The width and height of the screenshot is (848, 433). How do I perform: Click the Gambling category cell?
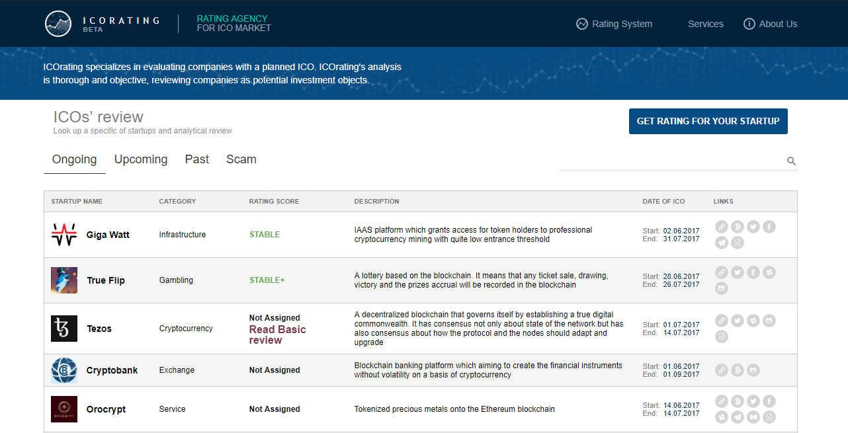coord(176,280)
